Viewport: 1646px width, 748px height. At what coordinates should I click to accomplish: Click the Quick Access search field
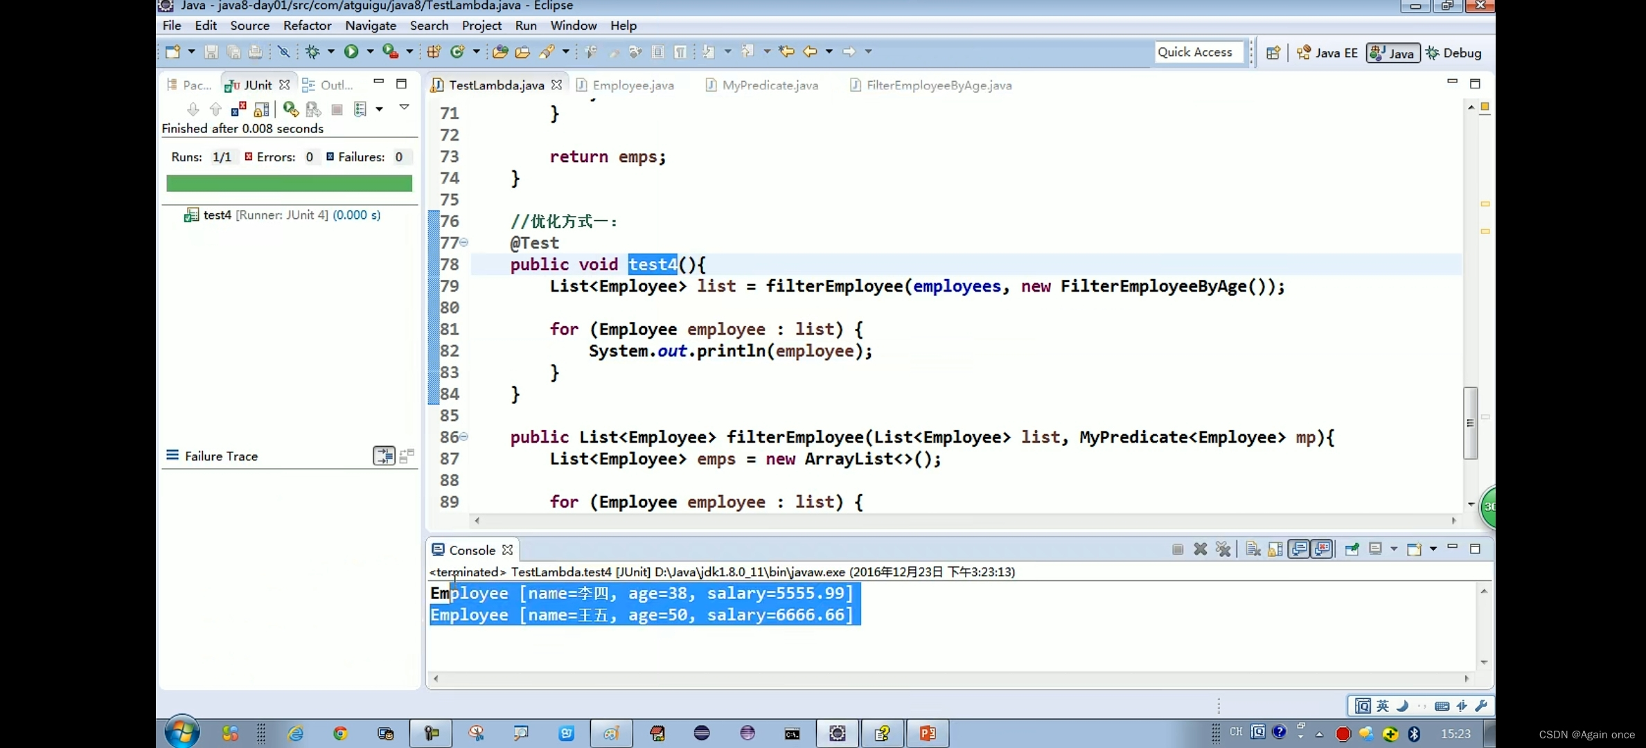[x=1199, y=52]
